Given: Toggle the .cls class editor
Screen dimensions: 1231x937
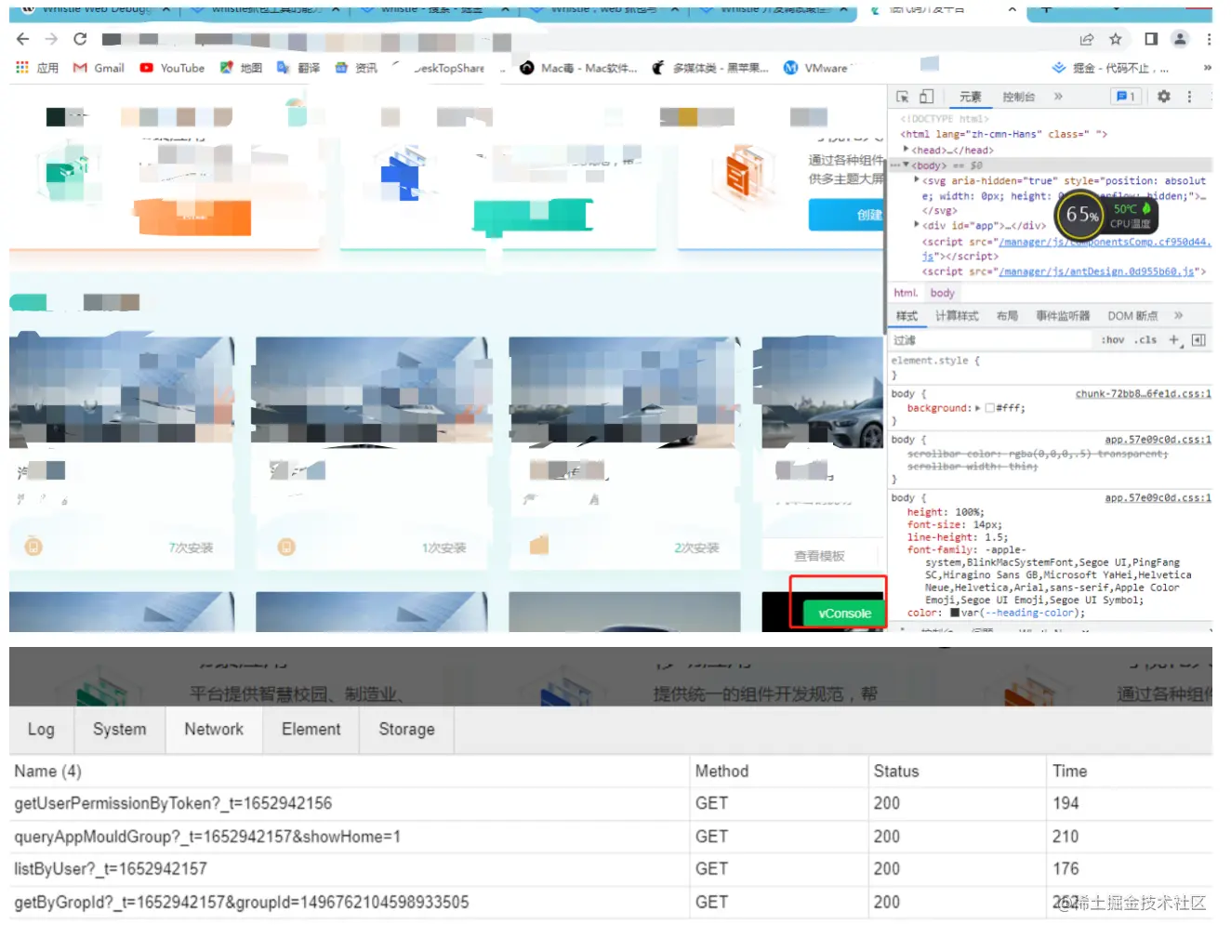Looking at the screenshot, I should tap(1145, 340).
